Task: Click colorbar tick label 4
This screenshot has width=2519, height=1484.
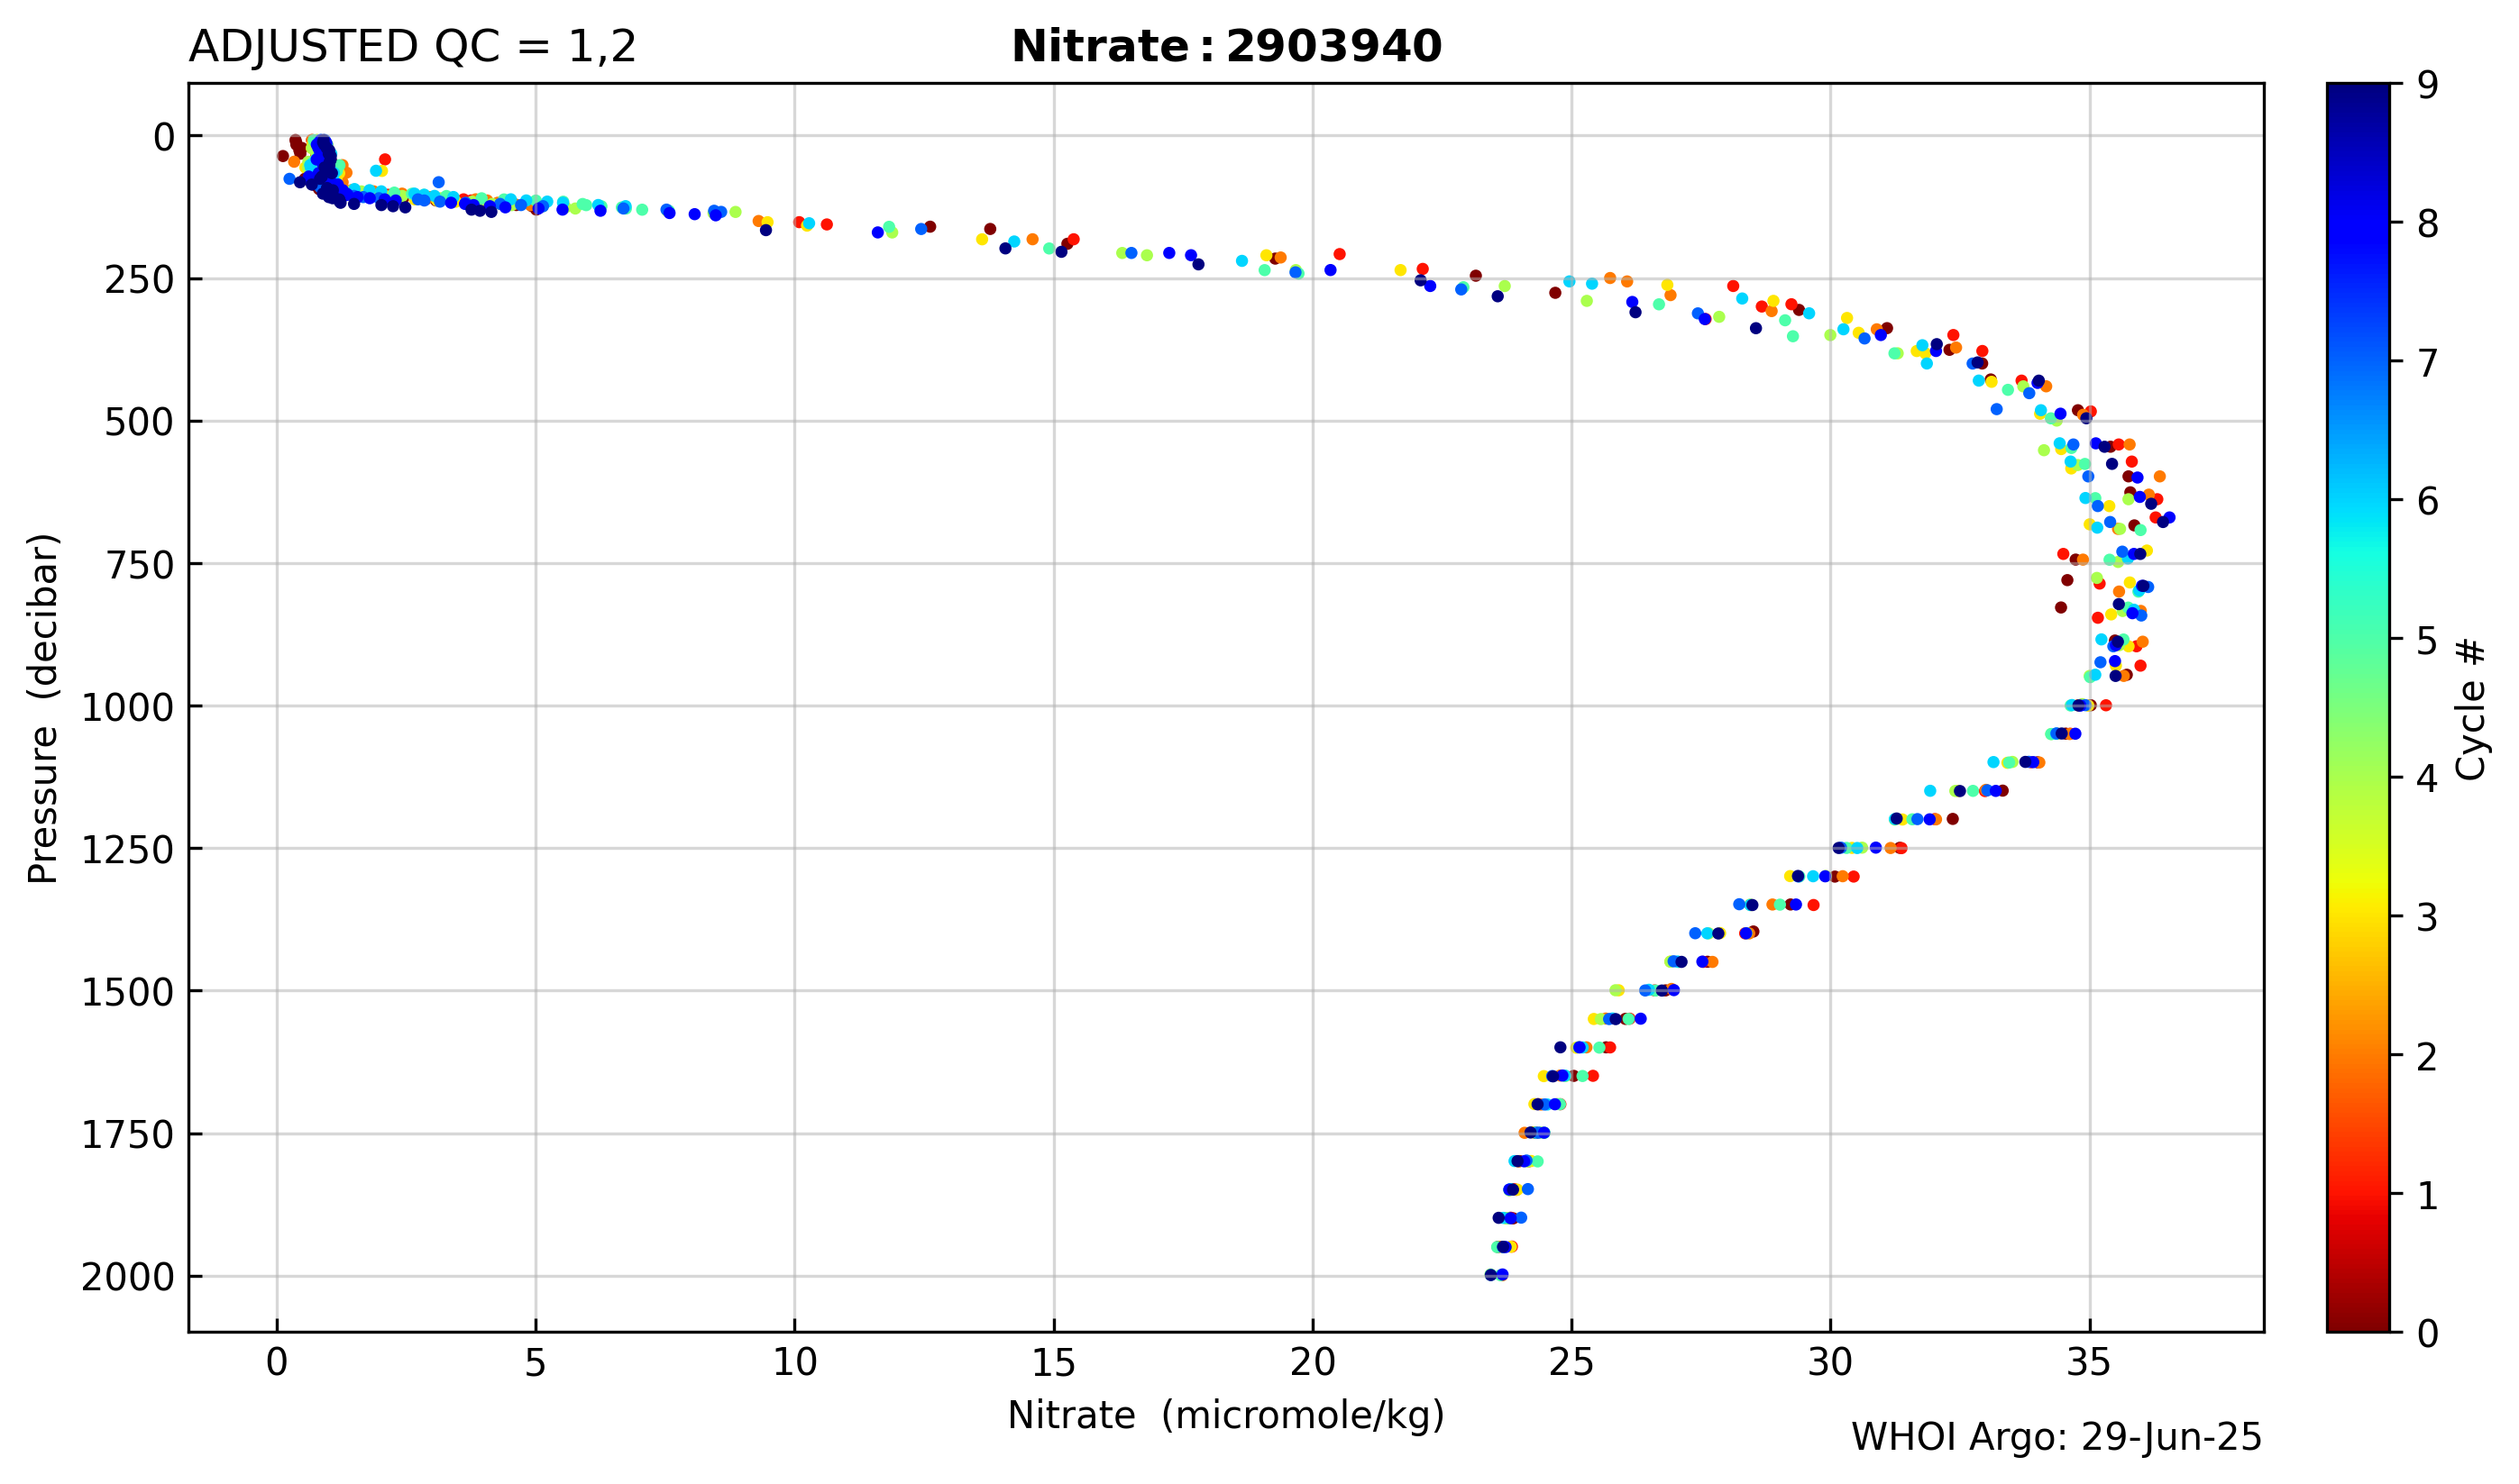Action: 2428,778
